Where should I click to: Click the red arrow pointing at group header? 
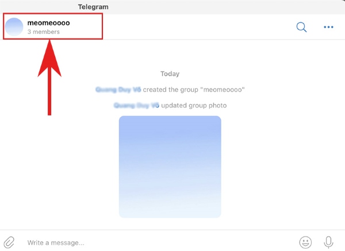[x=49, y=78]
